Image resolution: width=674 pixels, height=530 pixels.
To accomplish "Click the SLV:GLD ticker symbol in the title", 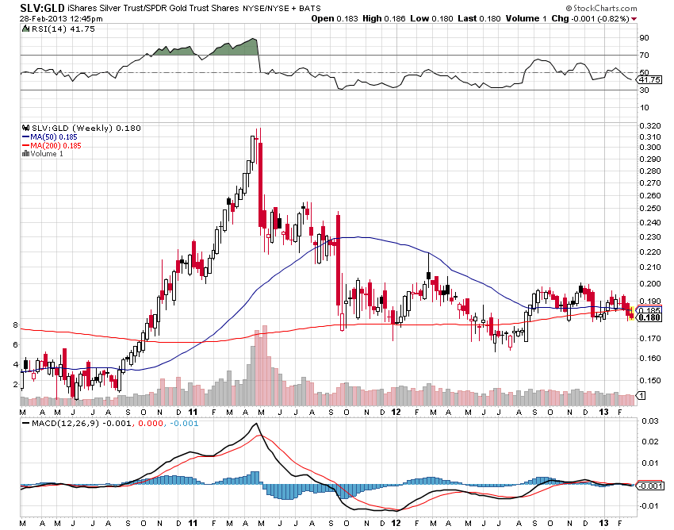I will click(x=42, y=8).
